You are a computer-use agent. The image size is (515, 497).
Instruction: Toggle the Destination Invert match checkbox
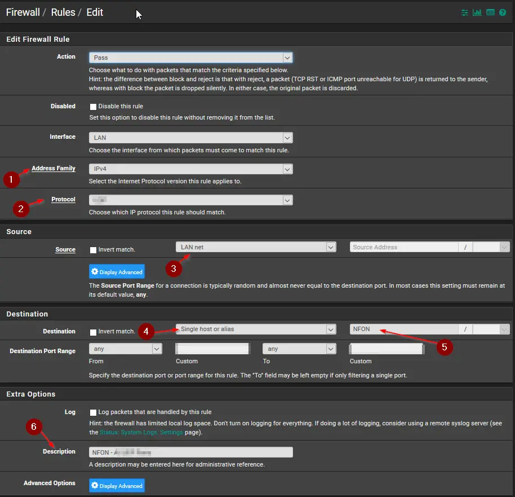pos(94,332)
